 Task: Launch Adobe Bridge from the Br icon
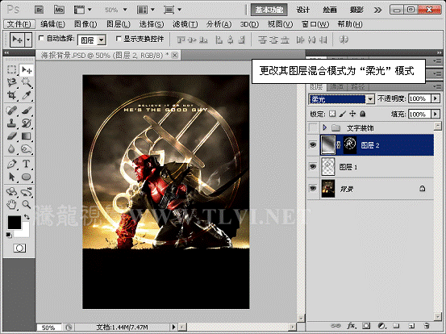[40, 10]
